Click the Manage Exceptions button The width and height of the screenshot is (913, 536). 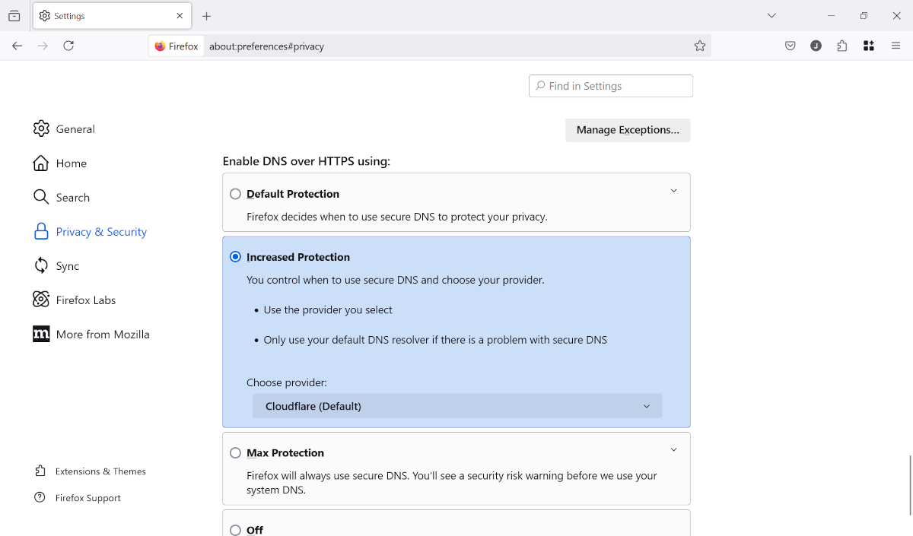click(x=628, y=130)
